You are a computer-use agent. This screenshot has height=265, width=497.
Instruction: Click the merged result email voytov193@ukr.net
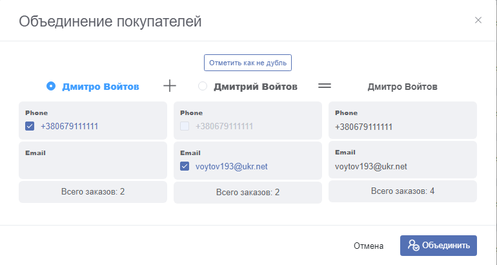pyautogui.click(x=371, y=166)
